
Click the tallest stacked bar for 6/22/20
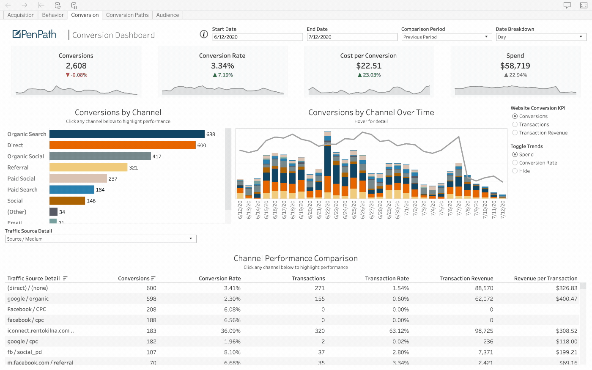(328, 165)
